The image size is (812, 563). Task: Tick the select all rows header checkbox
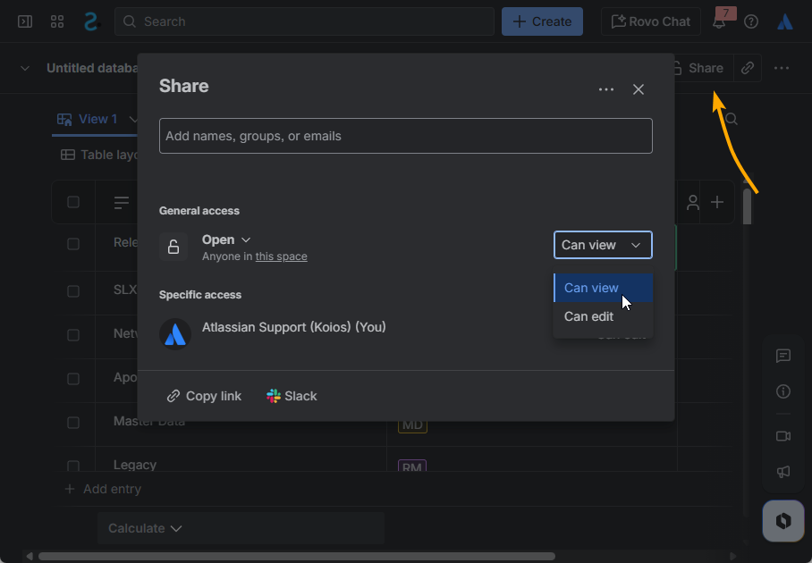[73, 202]
